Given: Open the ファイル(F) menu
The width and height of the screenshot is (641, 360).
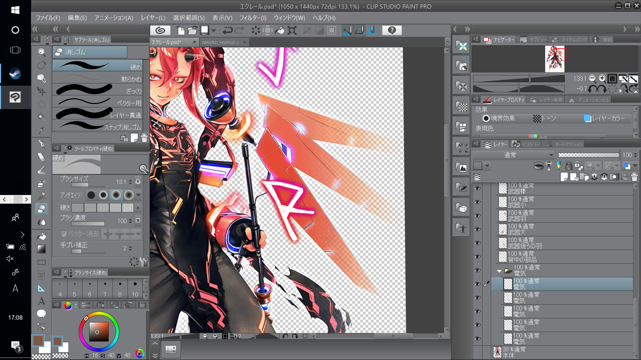Looking at the screenshot, I should [x=48, y=18].
